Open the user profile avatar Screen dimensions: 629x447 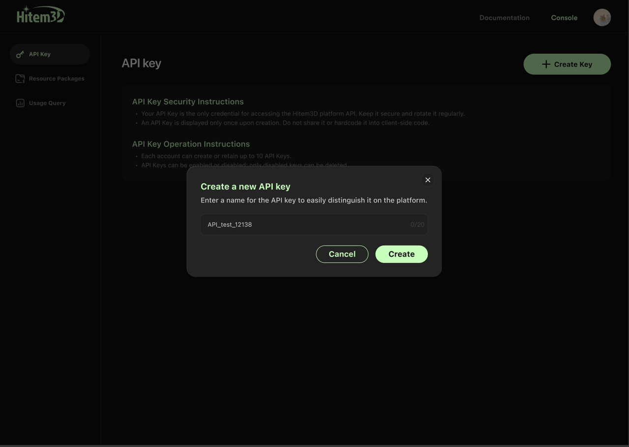(x=602, y=18)
